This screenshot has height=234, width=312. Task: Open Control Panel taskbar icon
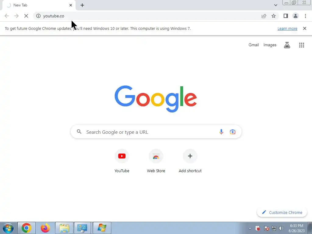point(82,228)
